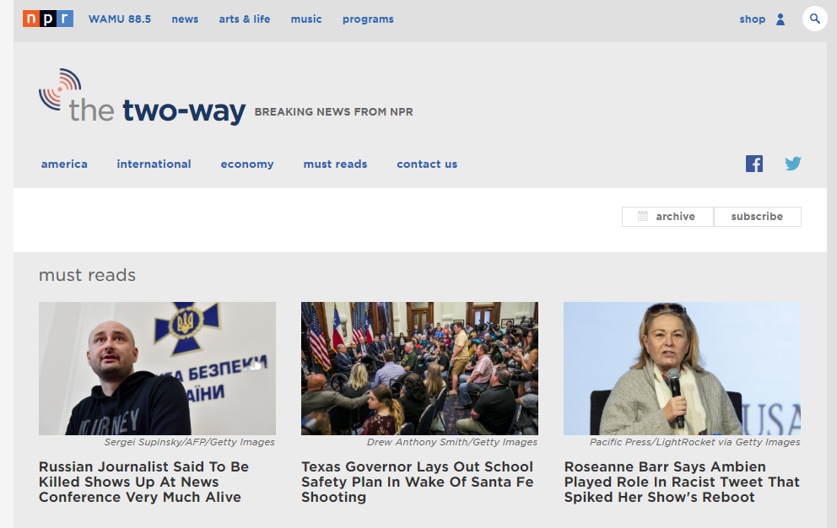
Task: Open the contact us link
Action: click(427, 164)
